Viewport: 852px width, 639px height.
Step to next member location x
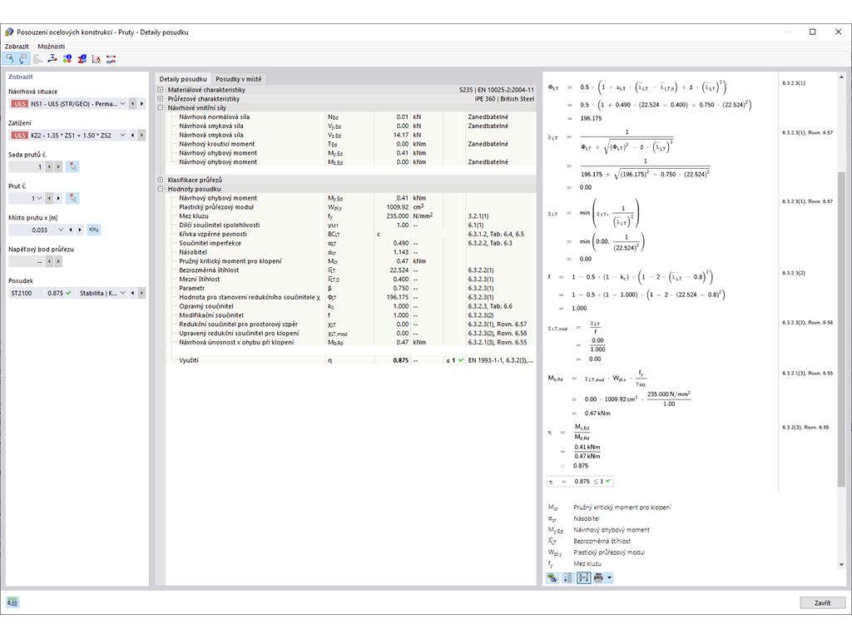point(80,230)
